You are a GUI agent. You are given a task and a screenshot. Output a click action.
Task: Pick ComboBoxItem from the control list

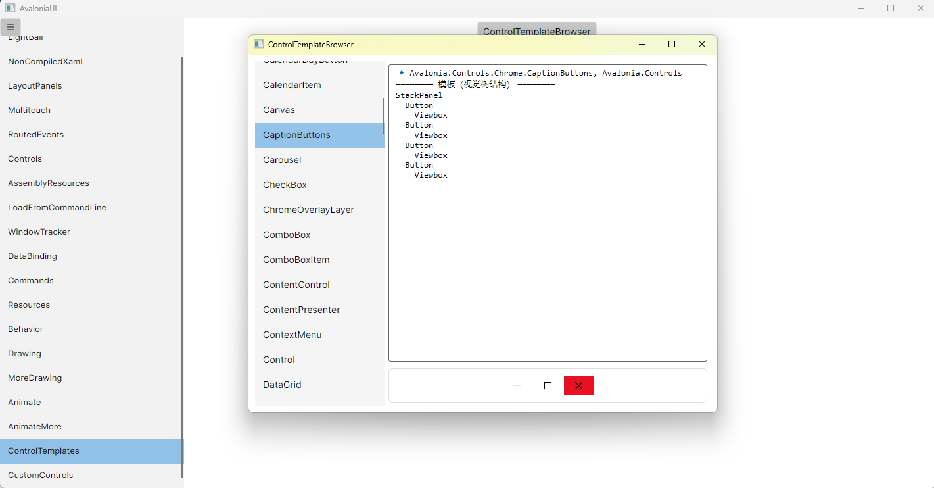click(319, 260)
